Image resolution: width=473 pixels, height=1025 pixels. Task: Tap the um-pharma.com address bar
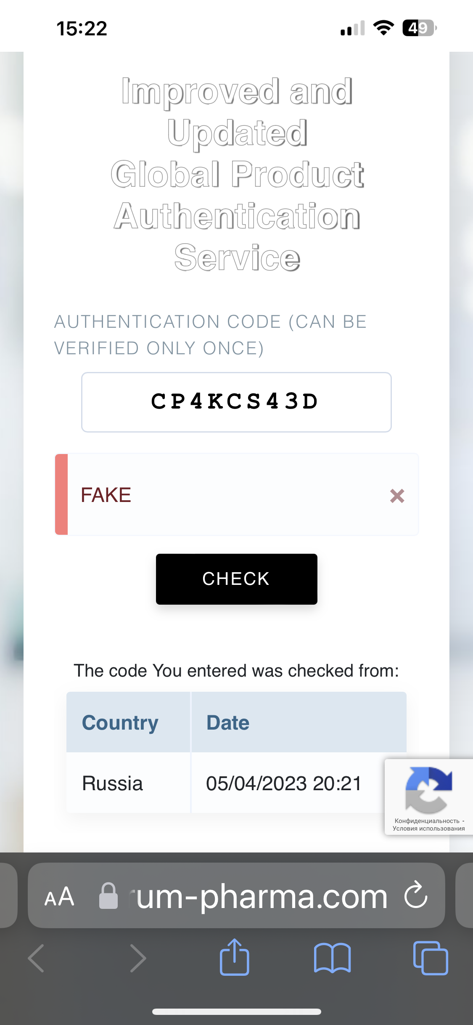point(261,896)
